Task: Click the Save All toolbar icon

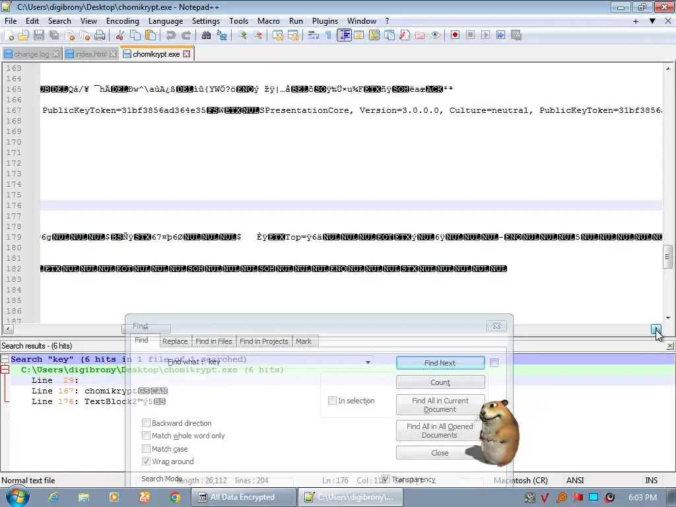Action: (54, 36)
